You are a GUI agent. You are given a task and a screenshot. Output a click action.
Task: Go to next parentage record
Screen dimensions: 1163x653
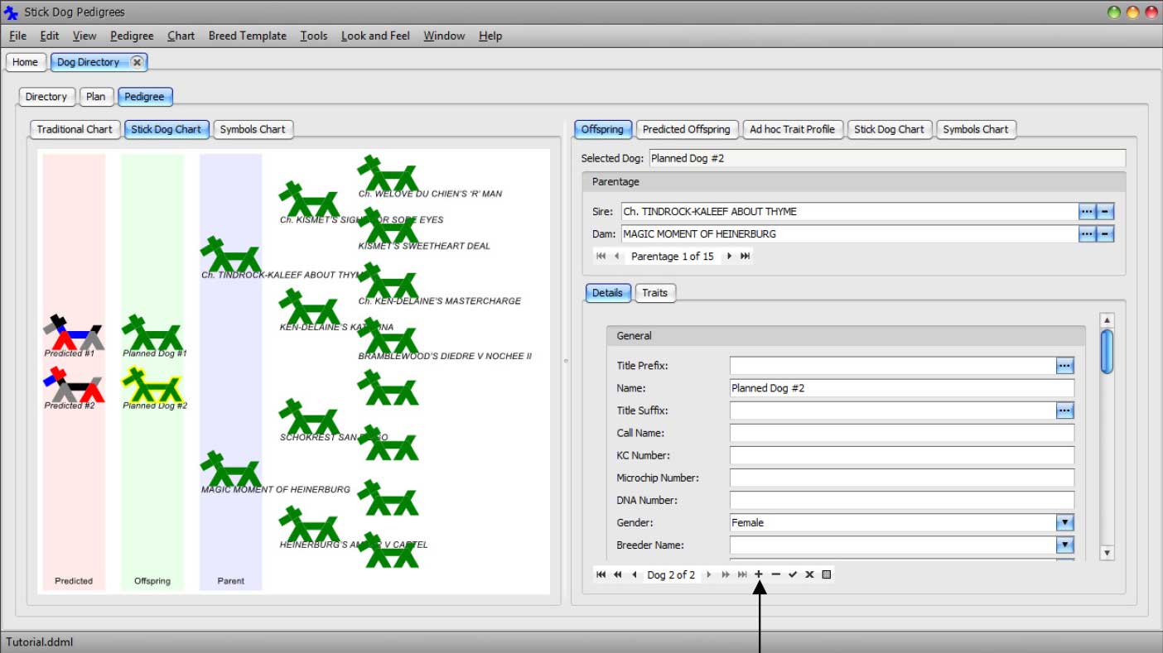(729, 257)
